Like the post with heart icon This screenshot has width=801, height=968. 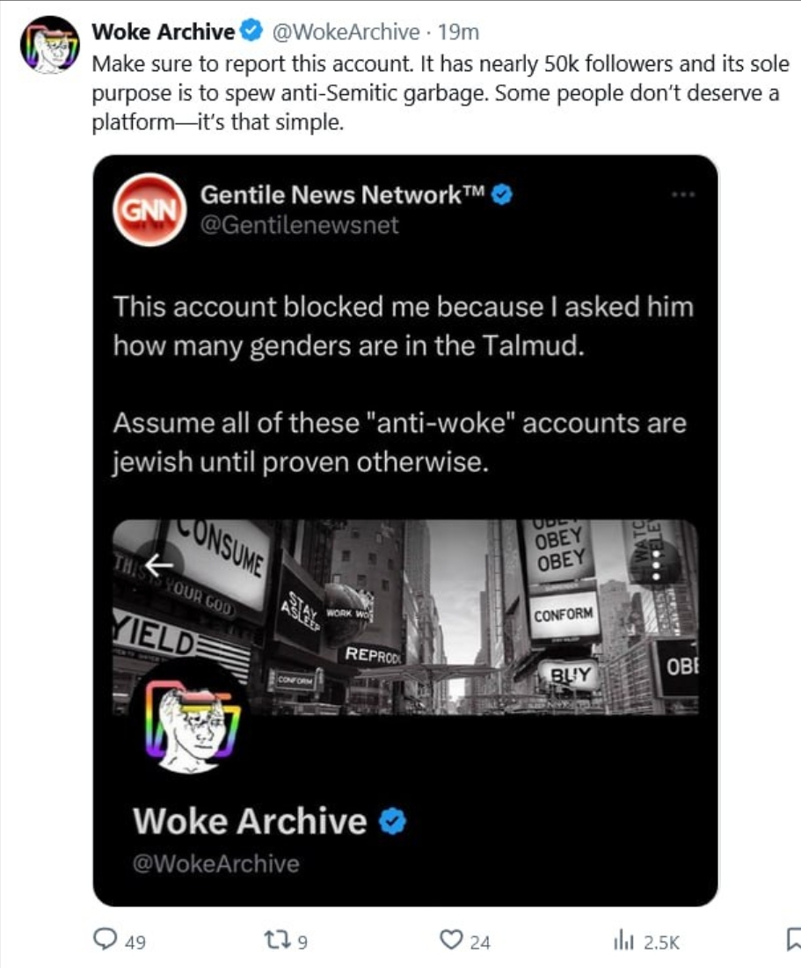451,940
